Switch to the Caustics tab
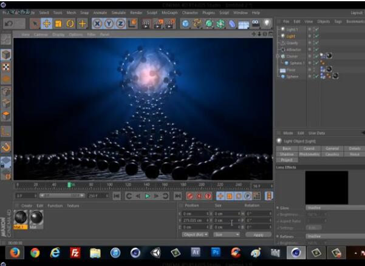 (x=332, y=155)
